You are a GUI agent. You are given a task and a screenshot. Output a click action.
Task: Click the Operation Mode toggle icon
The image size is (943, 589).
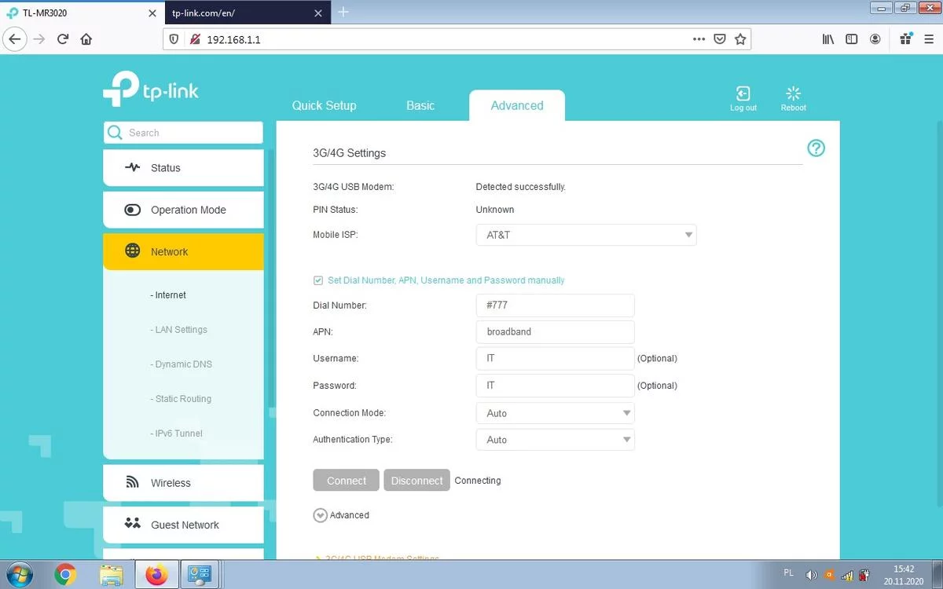(133, 210)
